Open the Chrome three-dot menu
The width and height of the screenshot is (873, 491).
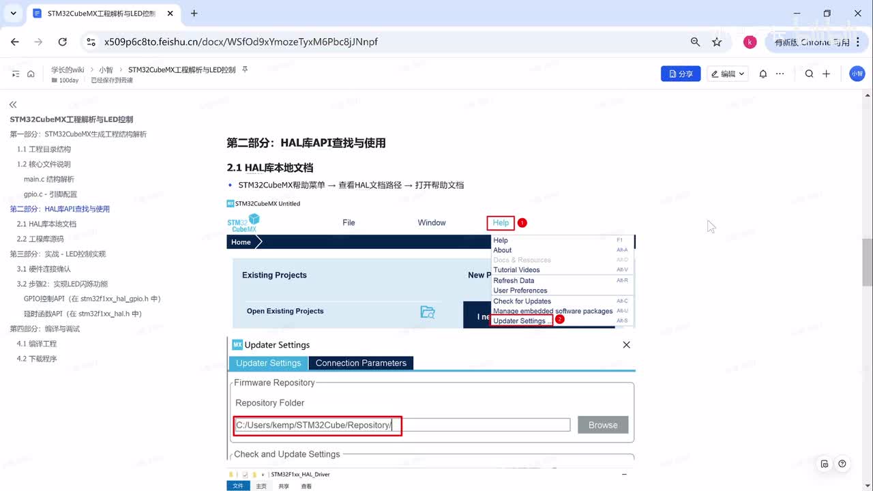click(x=858, y=42)
